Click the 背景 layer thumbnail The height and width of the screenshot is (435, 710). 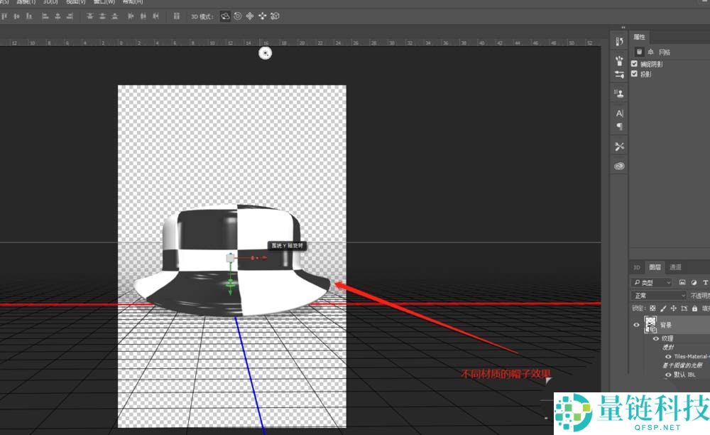tap(650, 325)
